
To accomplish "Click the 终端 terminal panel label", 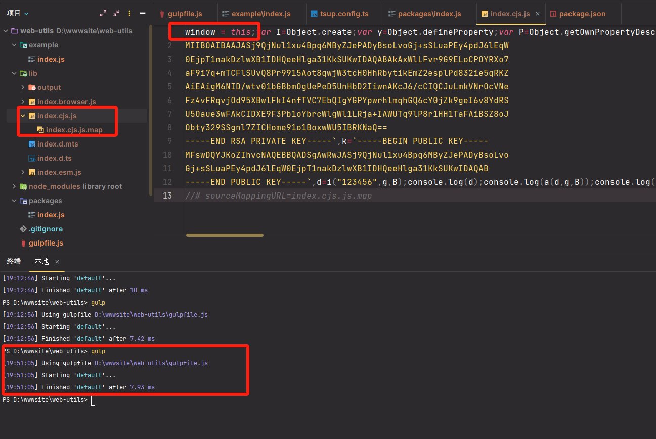I will click(x=14, y=261).
